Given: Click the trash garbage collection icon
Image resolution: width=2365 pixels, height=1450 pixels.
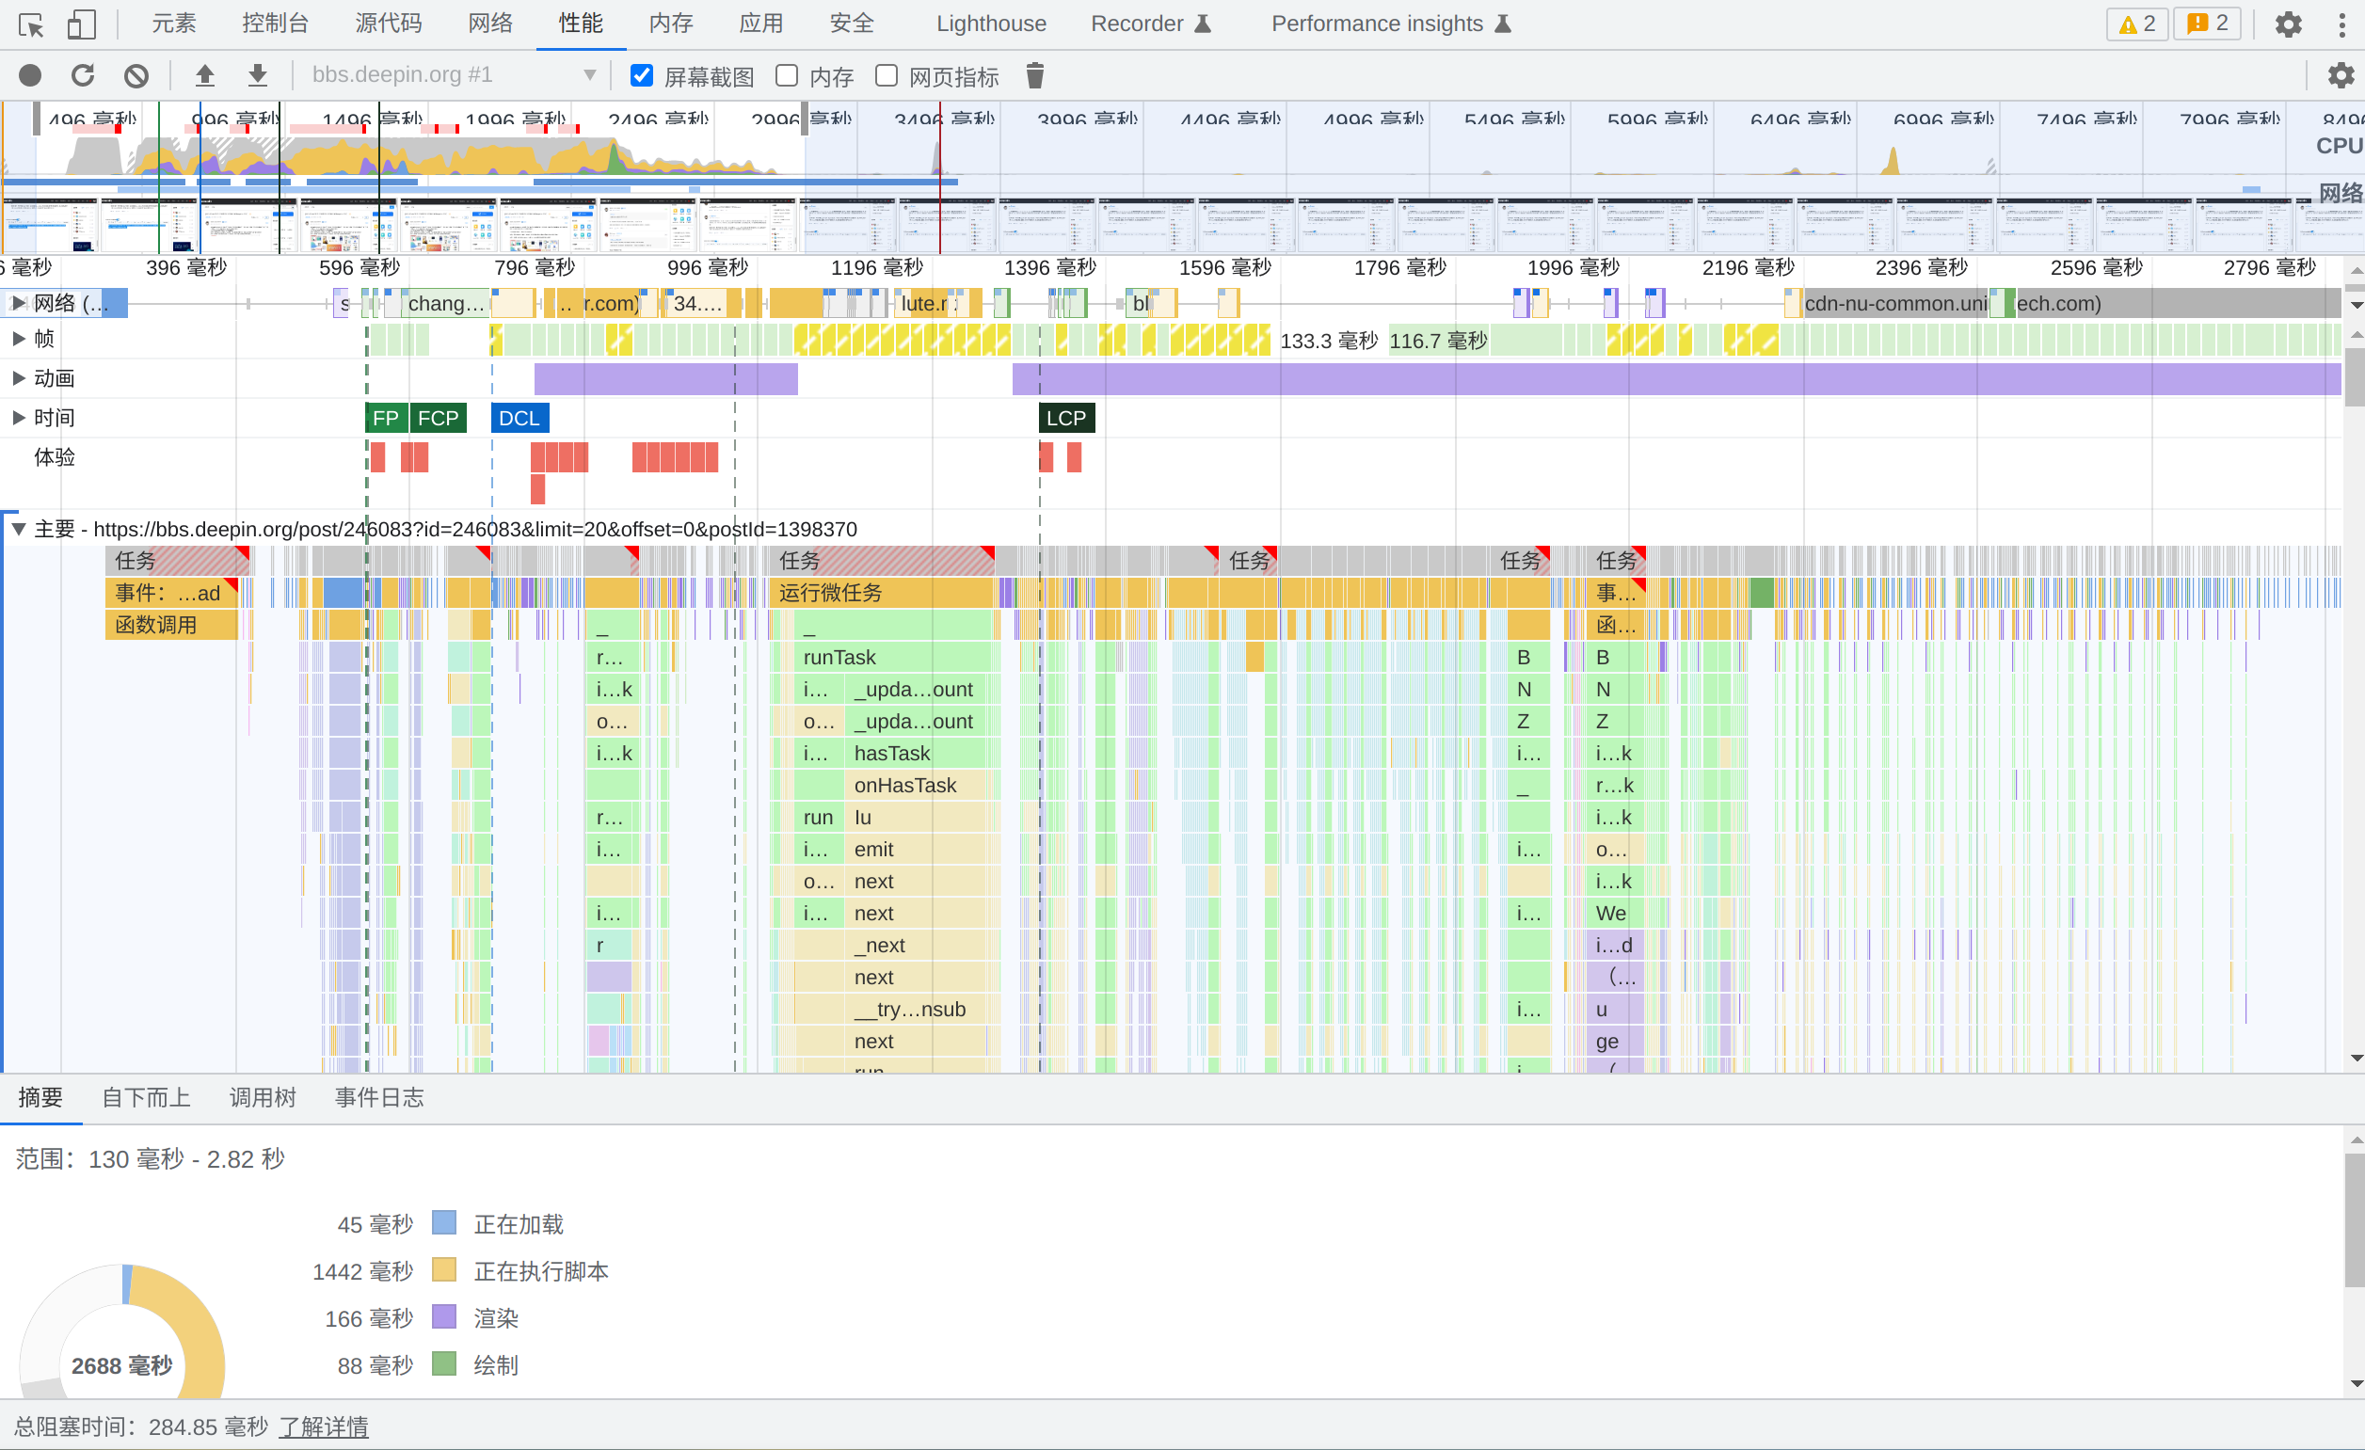Looking at the screenshot, I should [x=1034, y=76].
